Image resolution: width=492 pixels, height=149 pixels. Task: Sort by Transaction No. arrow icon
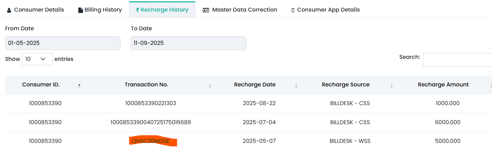click(x=210, y=86)
